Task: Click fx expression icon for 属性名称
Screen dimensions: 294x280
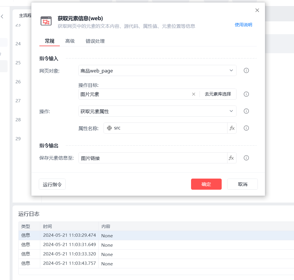Action: click(232, 128)
